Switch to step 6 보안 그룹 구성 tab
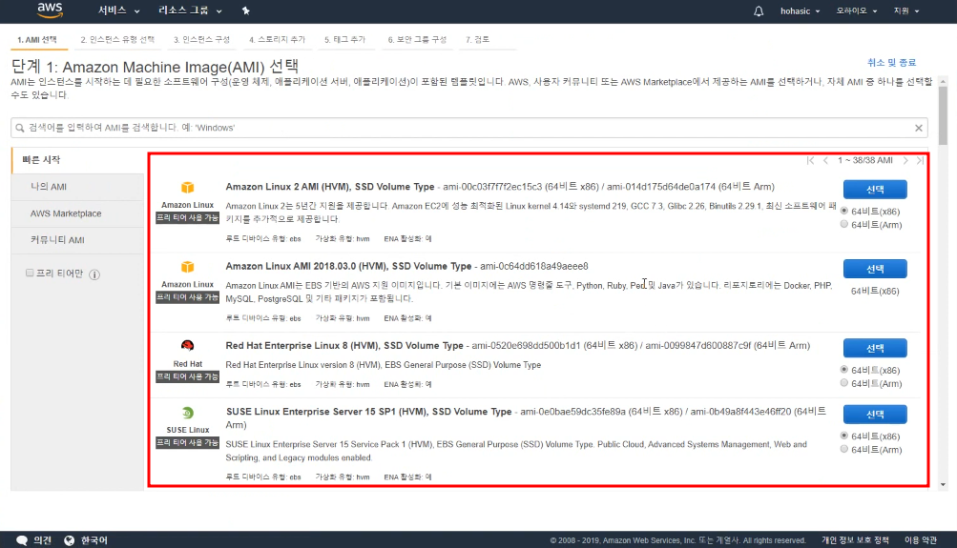957x548 pixels. (x=417, y=40)
